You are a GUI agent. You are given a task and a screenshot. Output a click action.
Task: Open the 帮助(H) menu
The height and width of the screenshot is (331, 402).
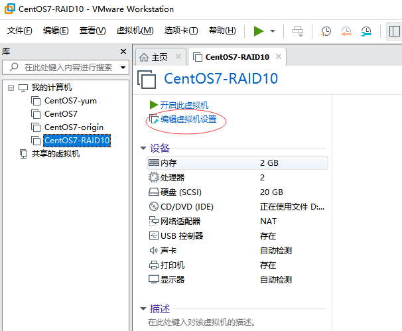click(x=222, y=31)
